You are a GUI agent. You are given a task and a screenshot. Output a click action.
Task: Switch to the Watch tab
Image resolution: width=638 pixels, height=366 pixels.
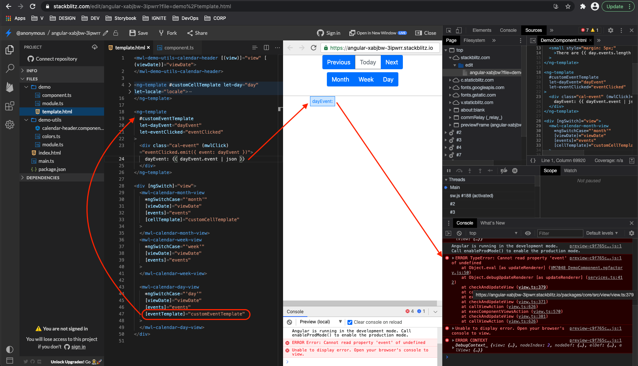point(570,171)
